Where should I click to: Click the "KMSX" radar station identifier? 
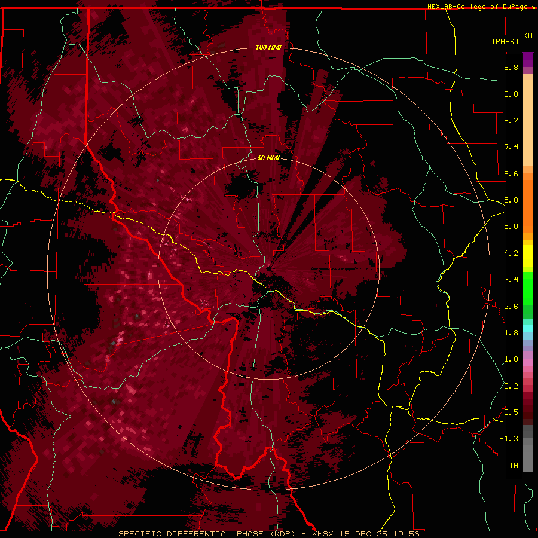[323, 534]
